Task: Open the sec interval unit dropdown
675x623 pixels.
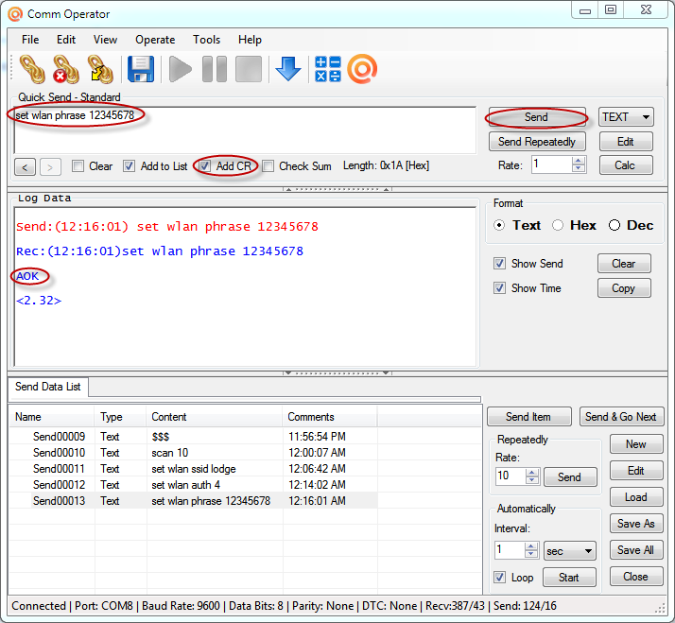Action: click(569, 550)
